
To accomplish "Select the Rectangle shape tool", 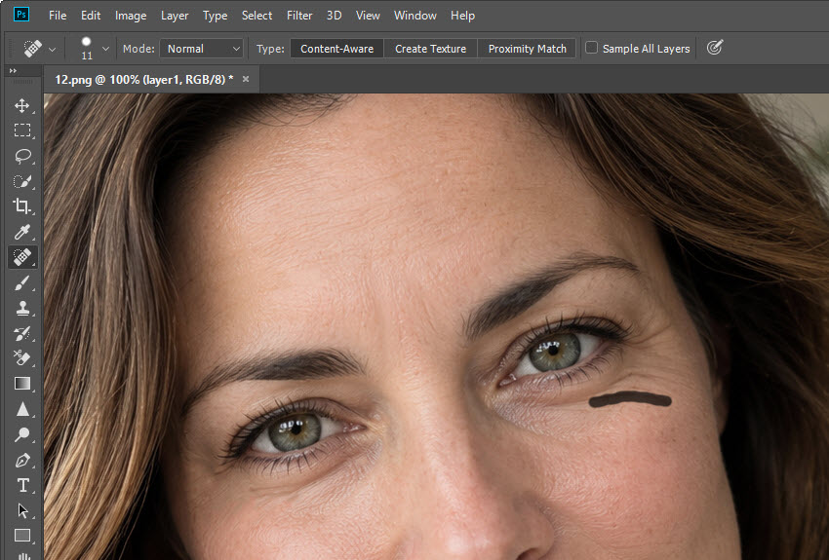I will point(21,536).
